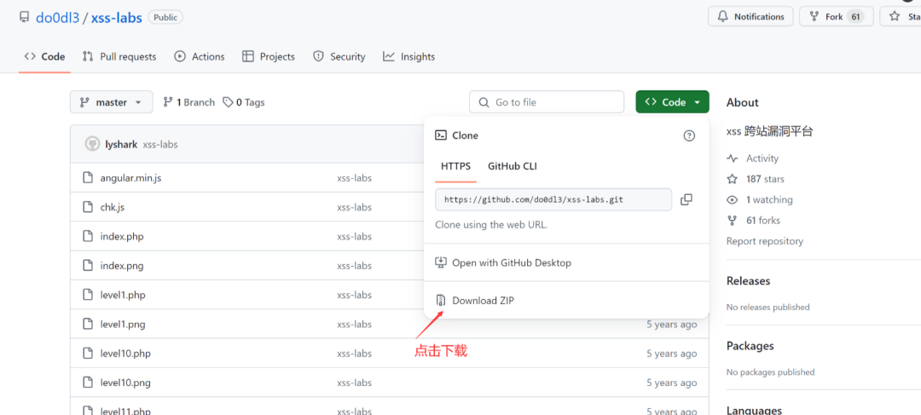921x415 pixels.
Task: Click the Public visibility badge
Action: (165, 18)
